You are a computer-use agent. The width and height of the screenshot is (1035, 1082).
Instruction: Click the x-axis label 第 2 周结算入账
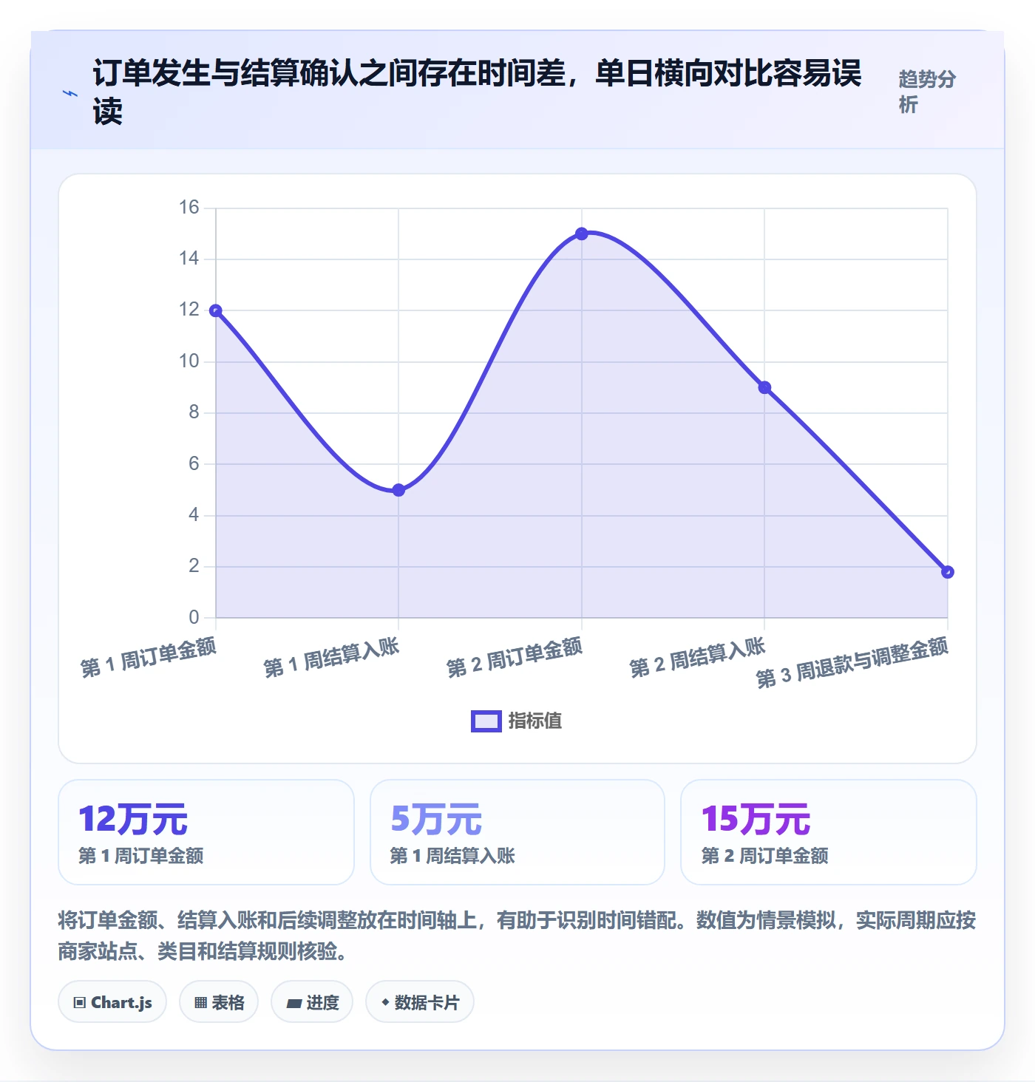pos(697,657)
